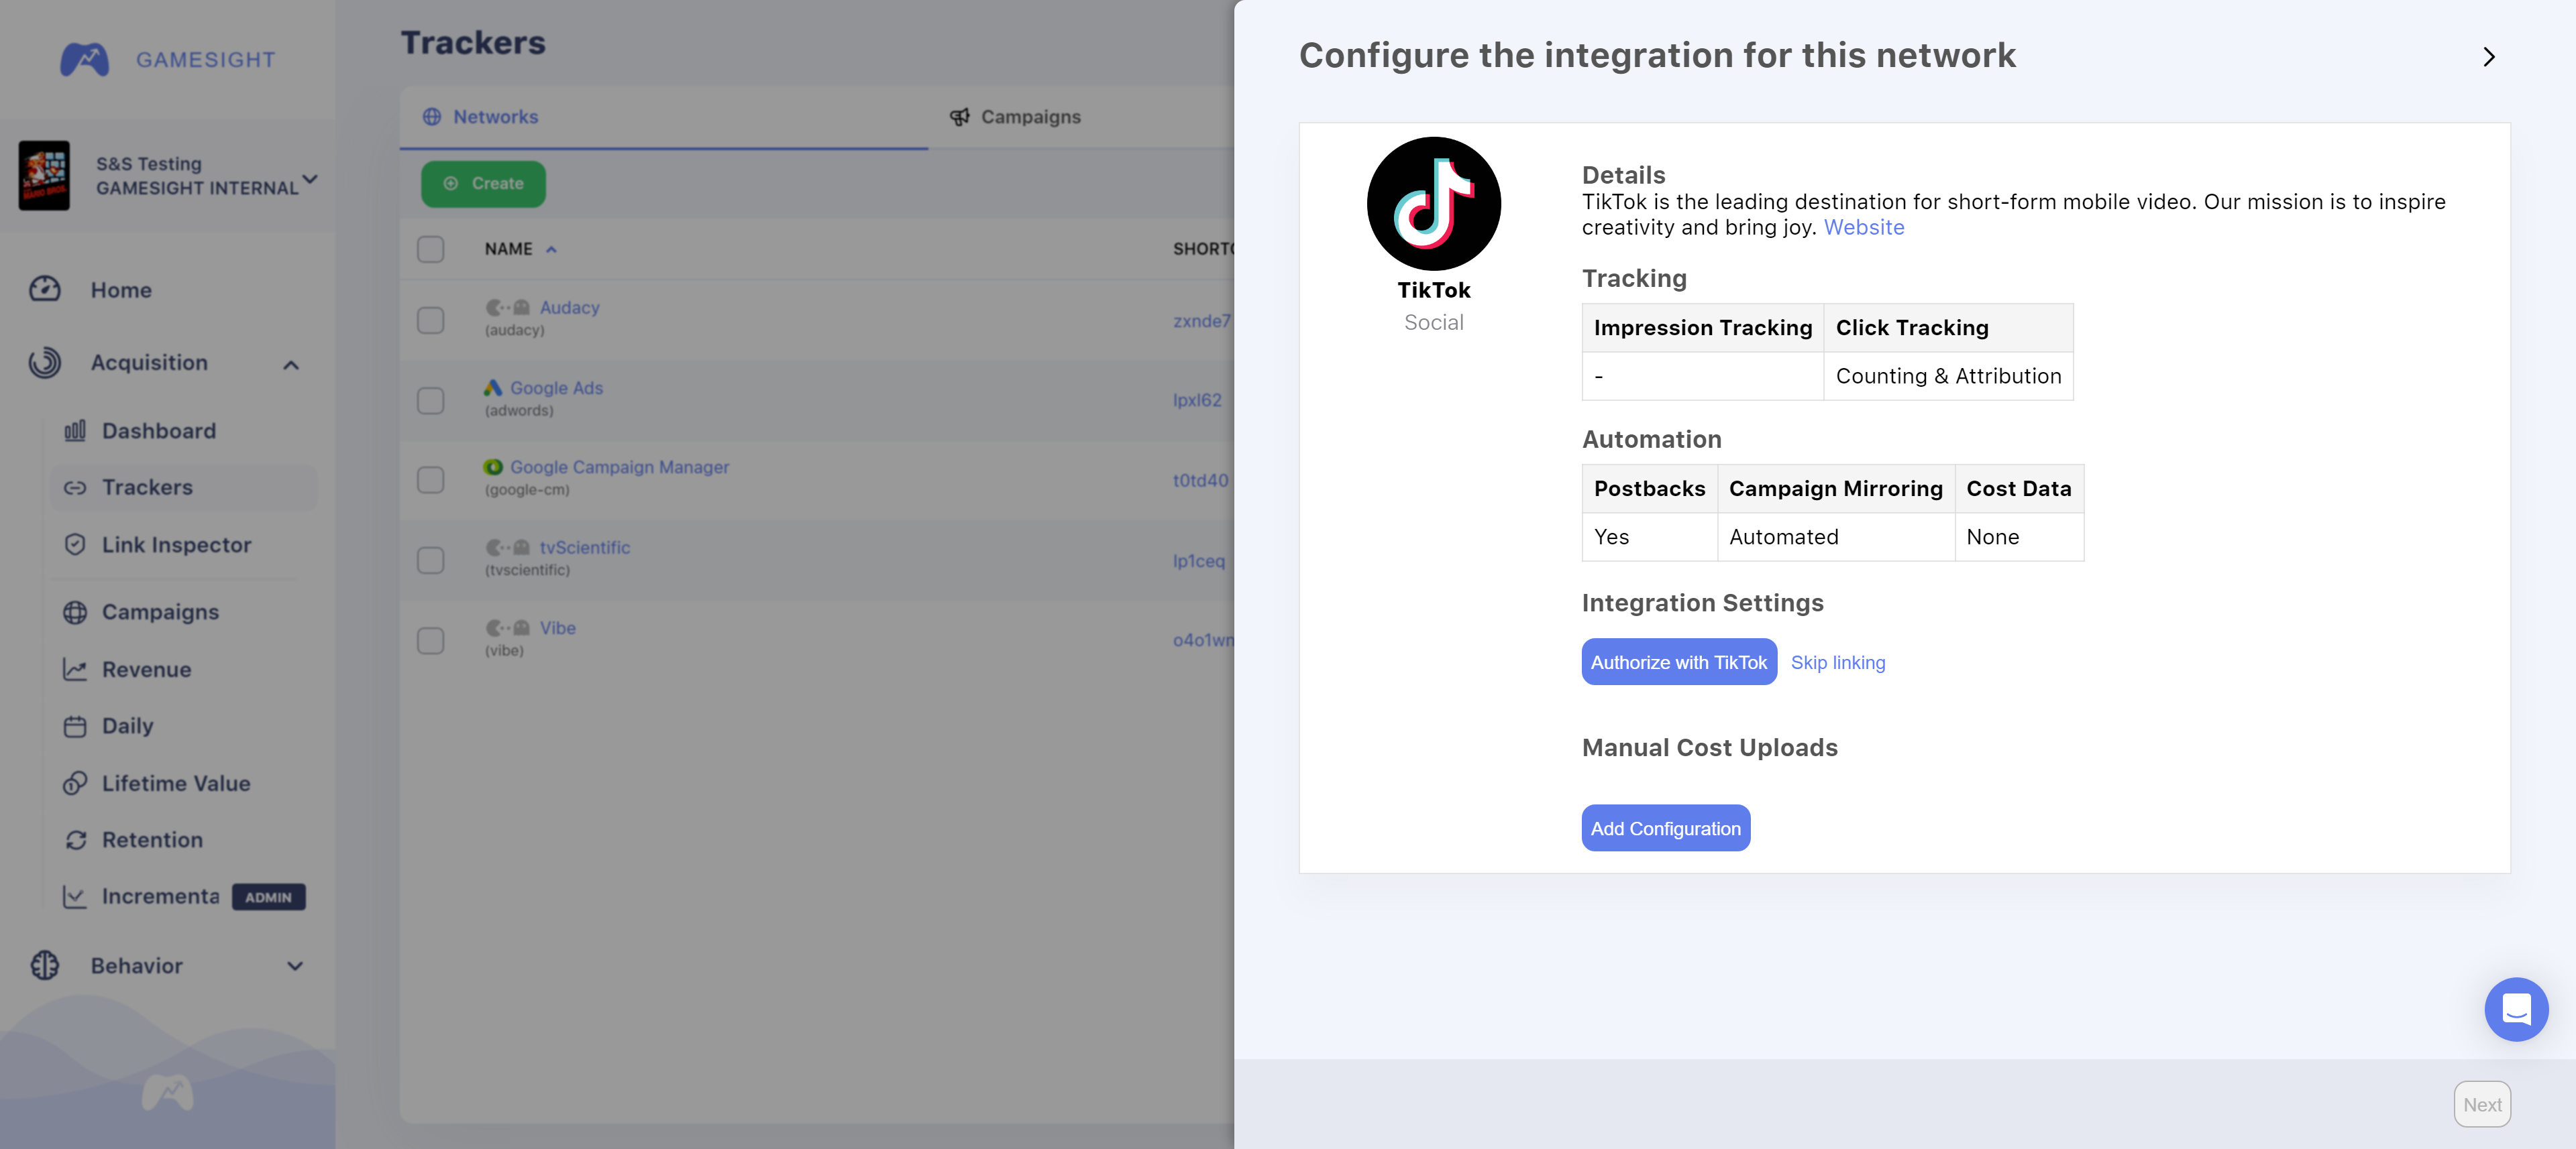Expand the Behavior section chevron
Screen dimensions: 2576x1149
(x=295, y=966)
